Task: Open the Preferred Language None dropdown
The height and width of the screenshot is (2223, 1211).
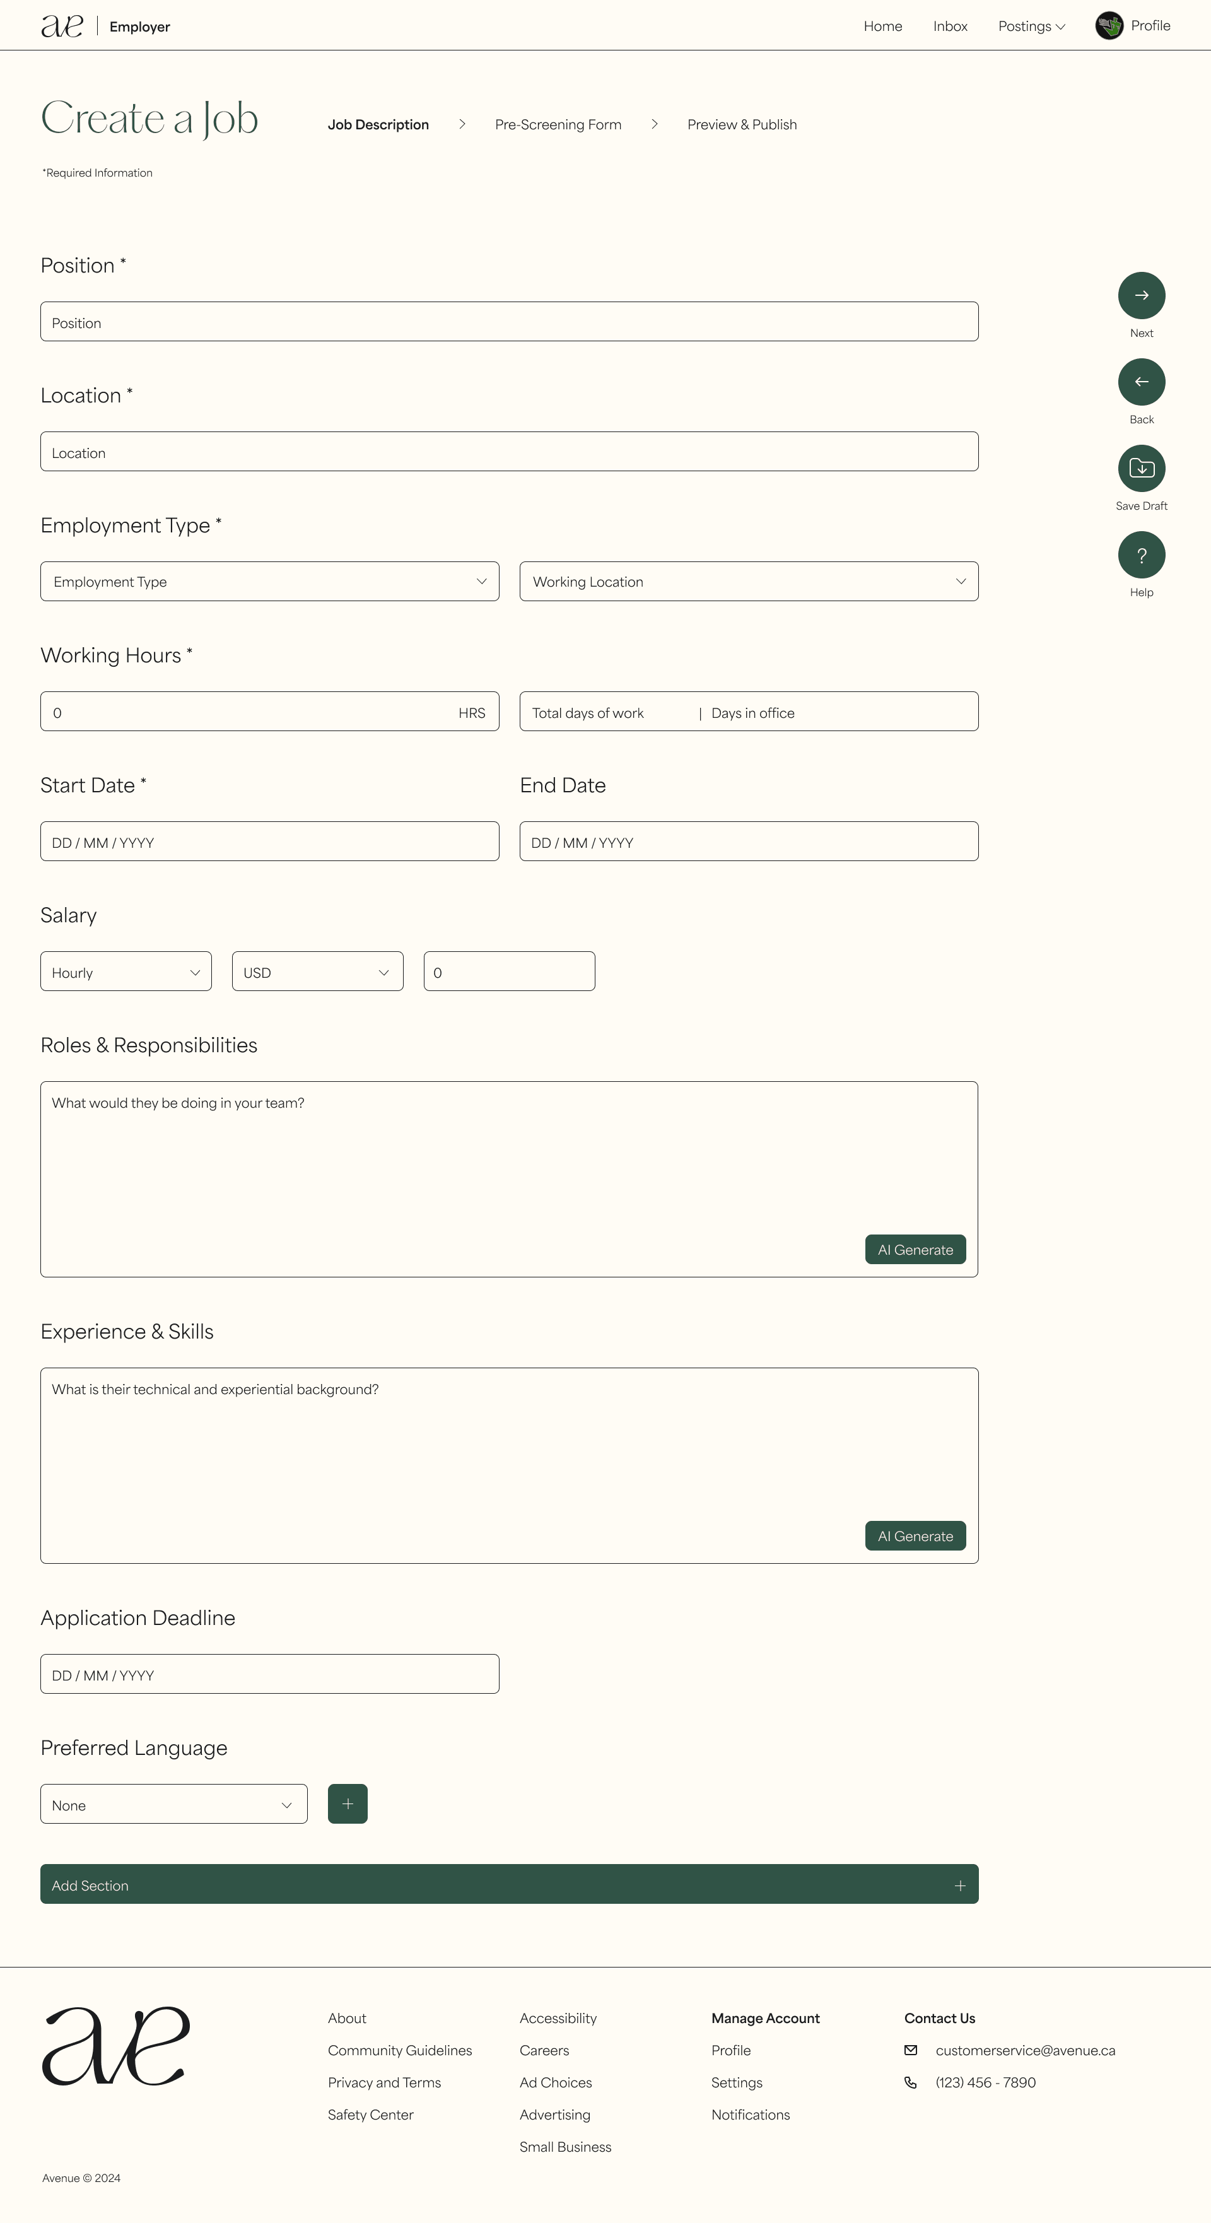Action: (173, 1804)
